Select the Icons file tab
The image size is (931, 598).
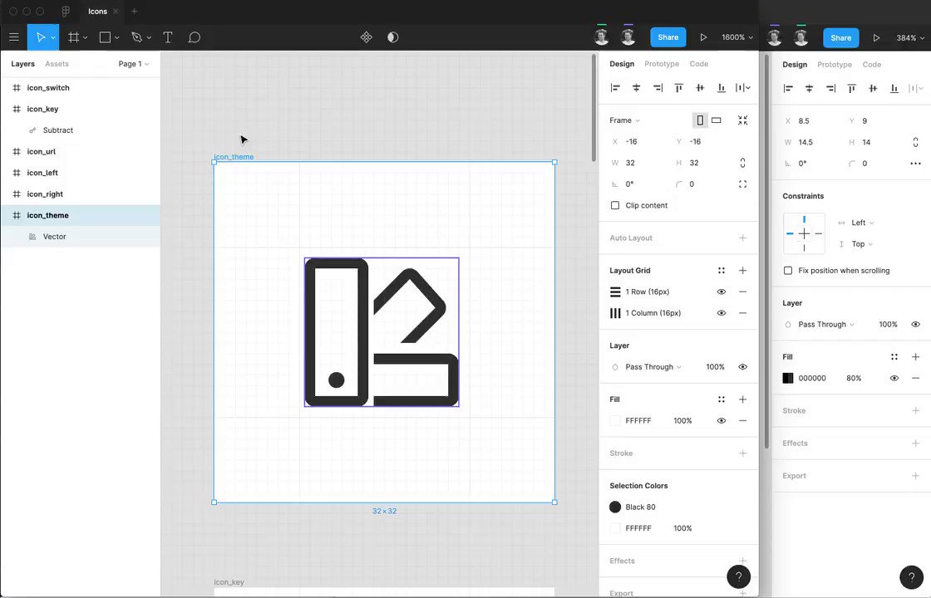coord(97,12)
